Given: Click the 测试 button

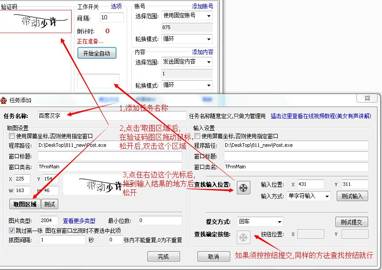Looking at the screenshot, I should coord(50,204).
